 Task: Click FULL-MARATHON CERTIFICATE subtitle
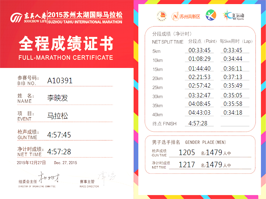[66, 57]
